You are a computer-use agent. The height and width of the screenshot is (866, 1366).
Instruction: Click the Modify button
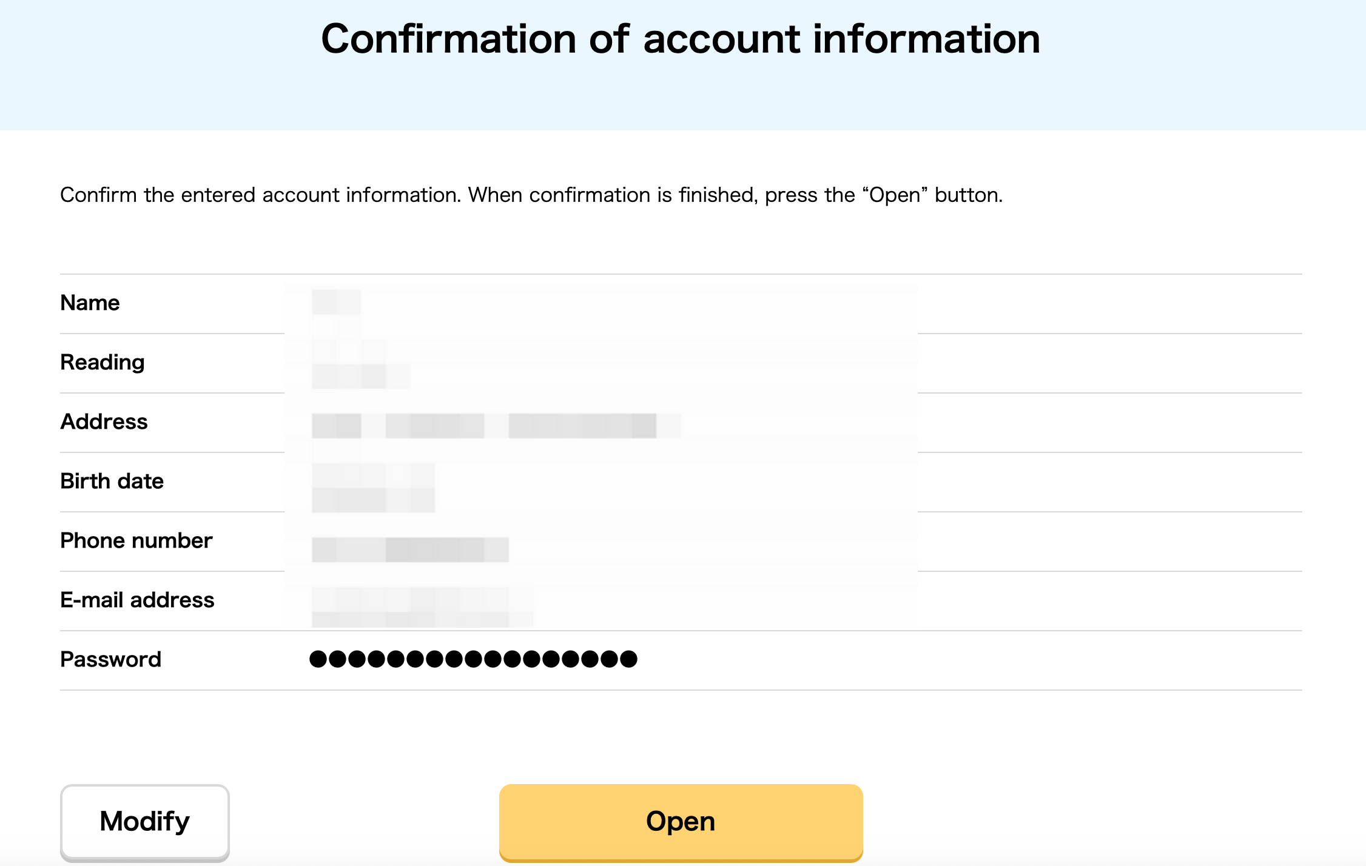click(x=144, y=822)
